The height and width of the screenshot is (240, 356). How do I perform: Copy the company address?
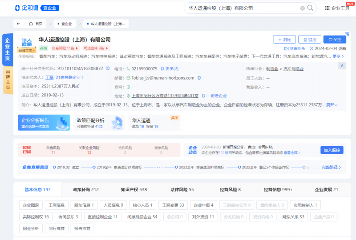tap(203, 96)
